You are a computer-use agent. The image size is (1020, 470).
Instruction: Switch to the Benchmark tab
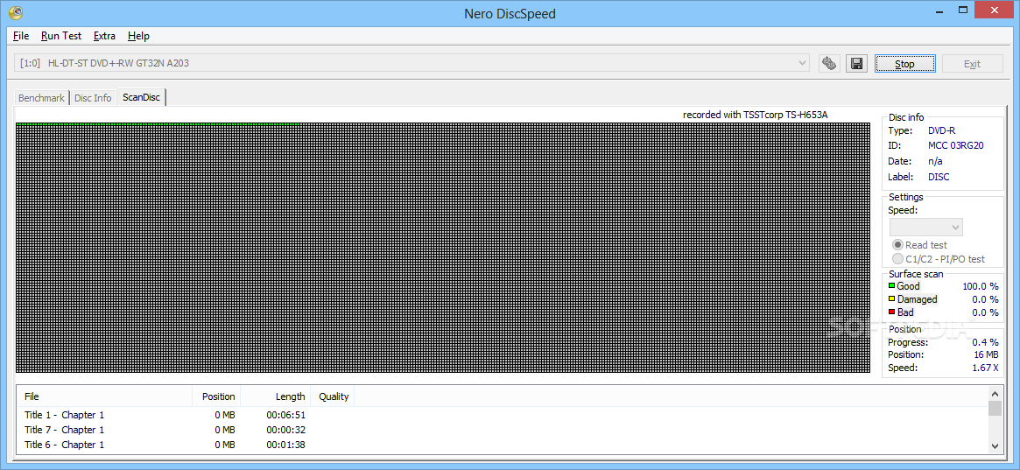tap(42, 97)
